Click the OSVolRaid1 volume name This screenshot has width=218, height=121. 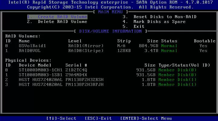point(32,46)
